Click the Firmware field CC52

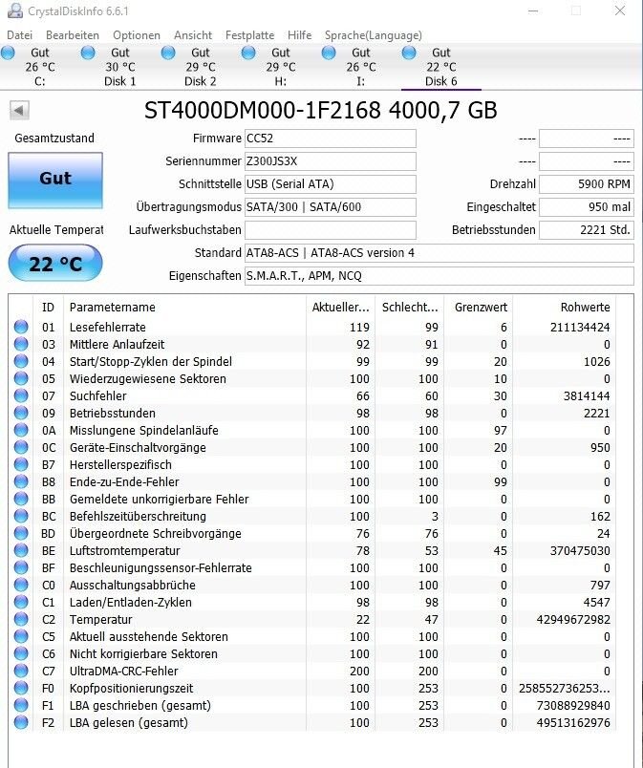tap(331, 139)
